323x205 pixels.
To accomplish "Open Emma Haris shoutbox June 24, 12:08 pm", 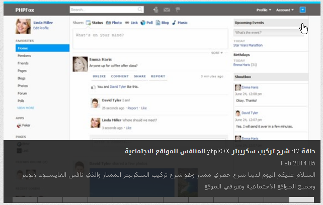I will pyautogui.click(x=250, y=87).
